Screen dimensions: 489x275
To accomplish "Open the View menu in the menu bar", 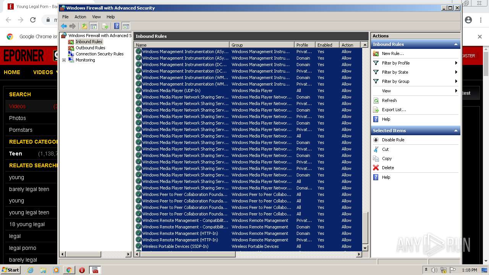I will pos(96,17).
